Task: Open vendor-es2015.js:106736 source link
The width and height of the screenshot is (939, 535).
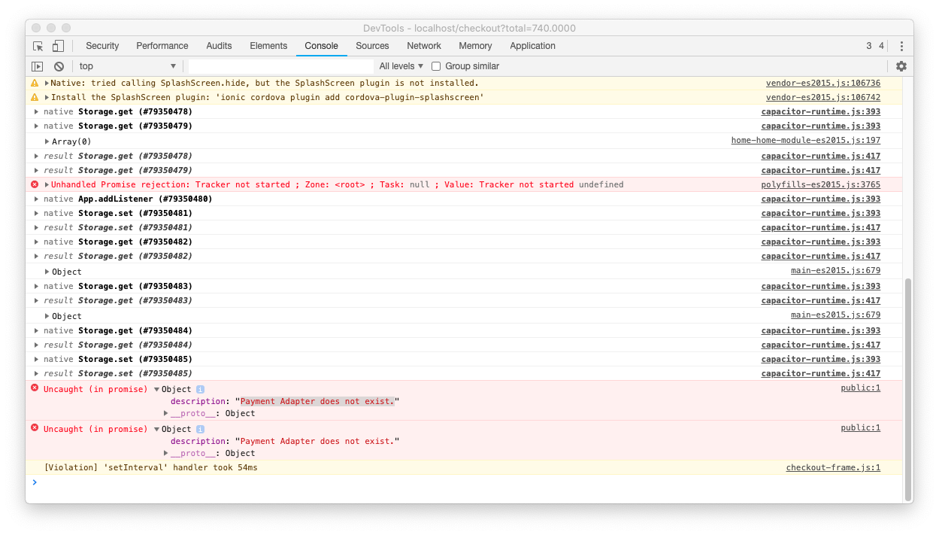Action: (823, 83)
